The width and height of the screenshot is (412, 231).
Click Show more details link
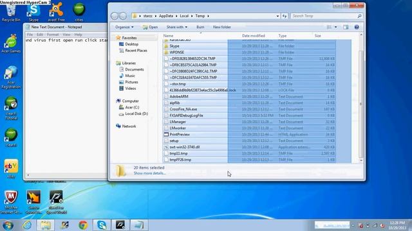pyautogui.click(x=149, y=173)
